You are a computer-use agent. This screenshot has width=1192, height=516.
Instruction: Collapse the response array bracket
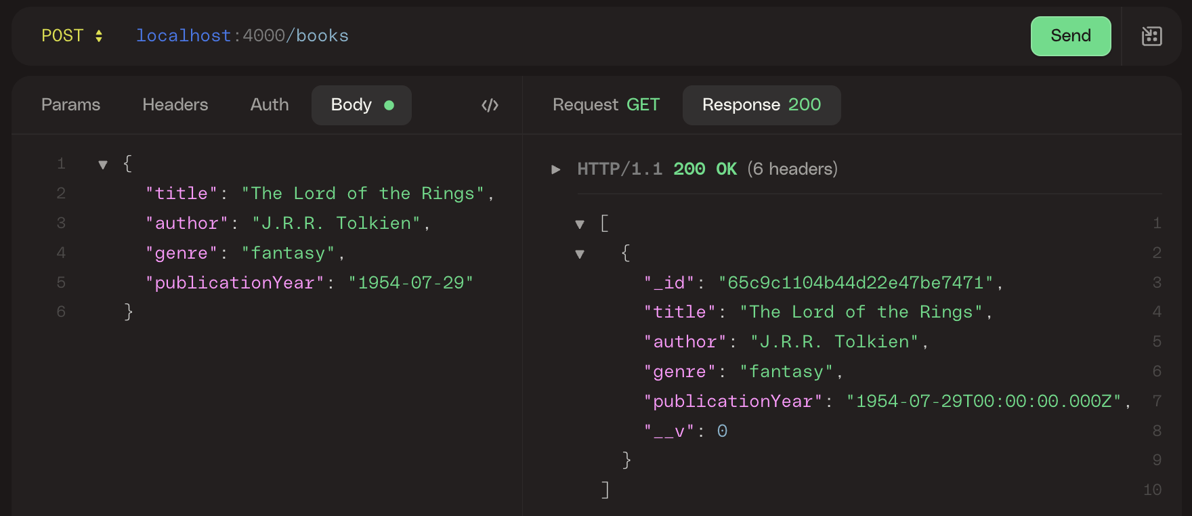580,224
